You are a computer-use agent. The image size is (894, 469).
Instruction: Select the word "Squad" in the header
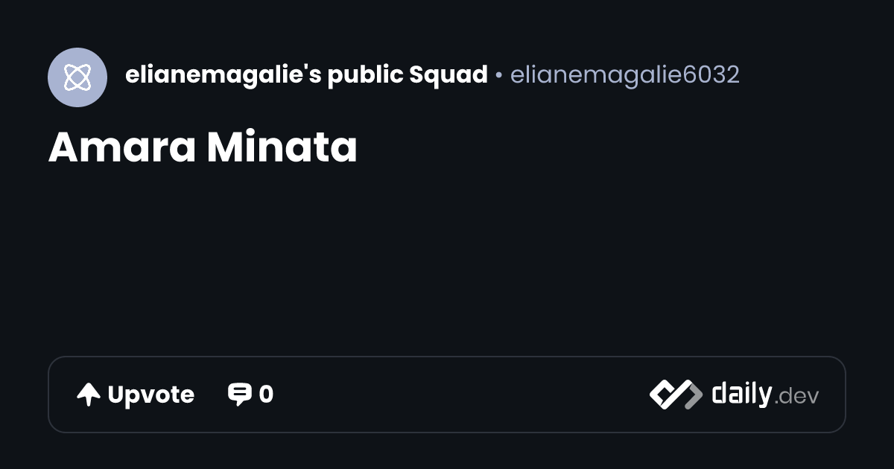pos(448,75)
